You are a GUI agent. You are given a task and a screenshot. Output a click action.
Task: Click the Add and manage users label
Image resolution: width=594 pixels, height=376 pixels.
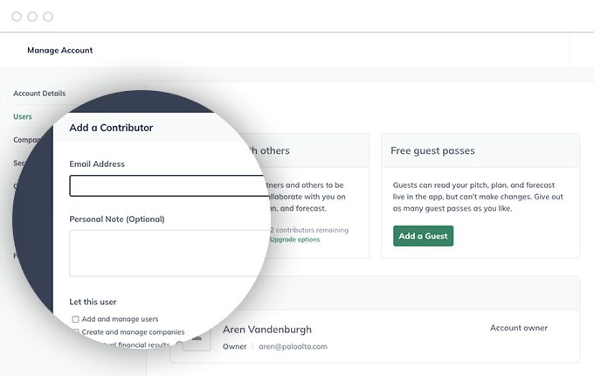pyautogui.click(x=120, y=319)
